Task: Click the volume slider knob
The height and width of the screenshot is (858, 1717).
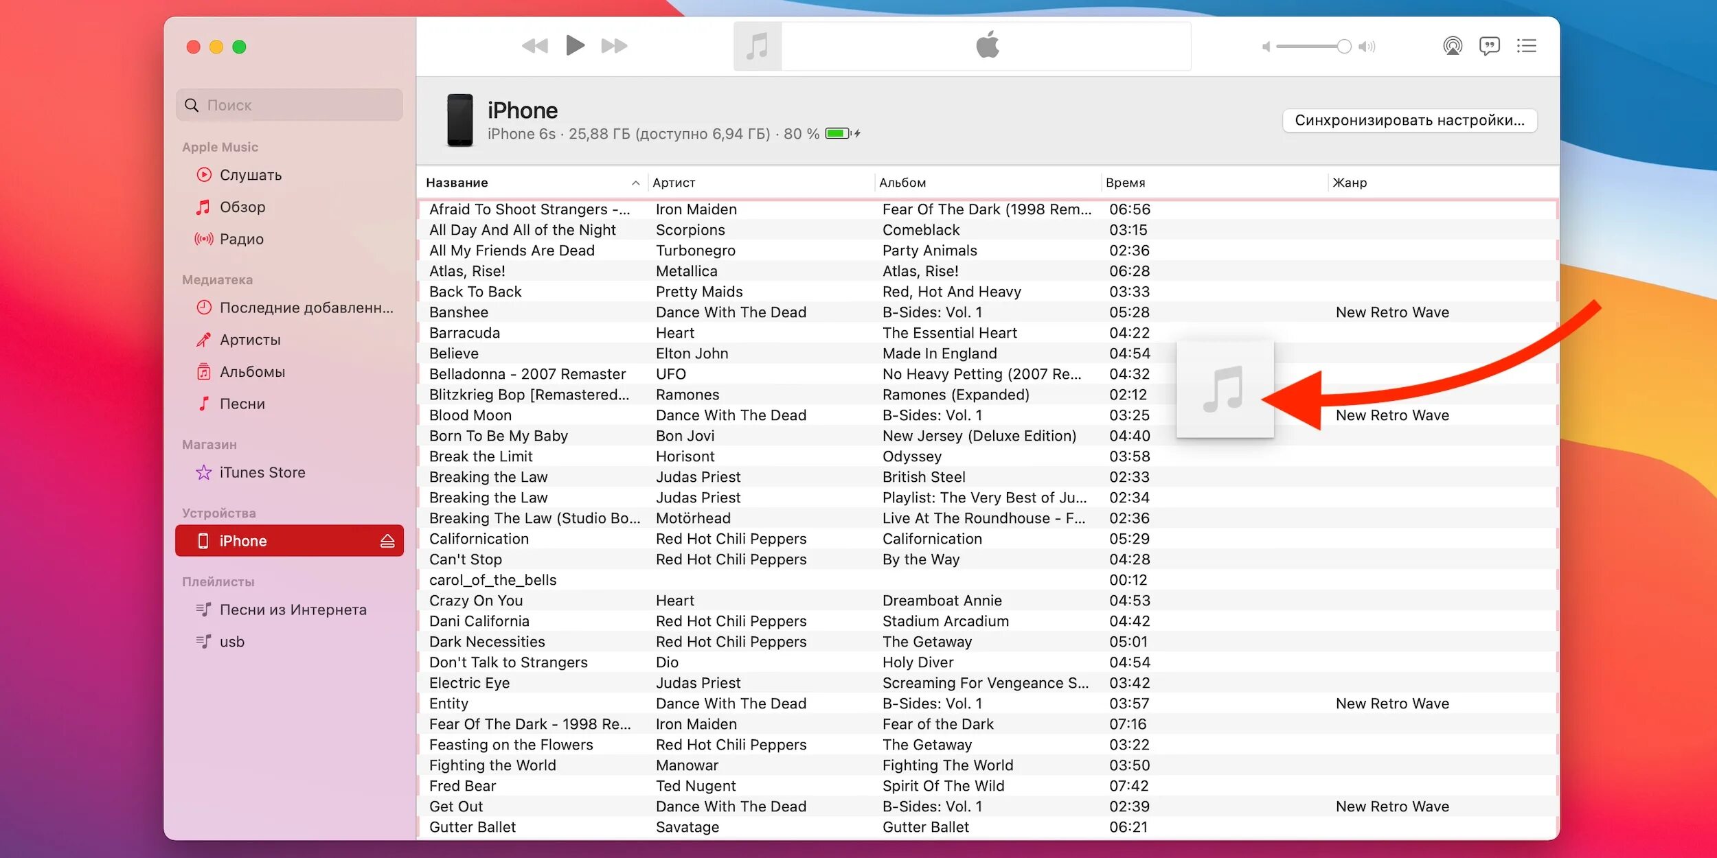Action: click(1343, 47)
